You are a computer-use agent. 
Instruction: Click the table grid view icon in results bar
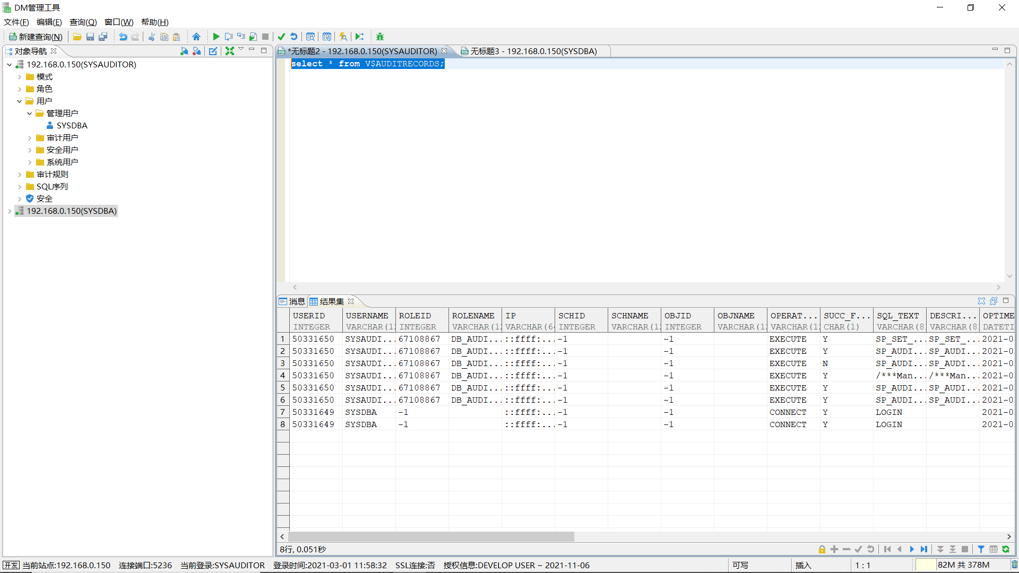click(x=994, y=549)
